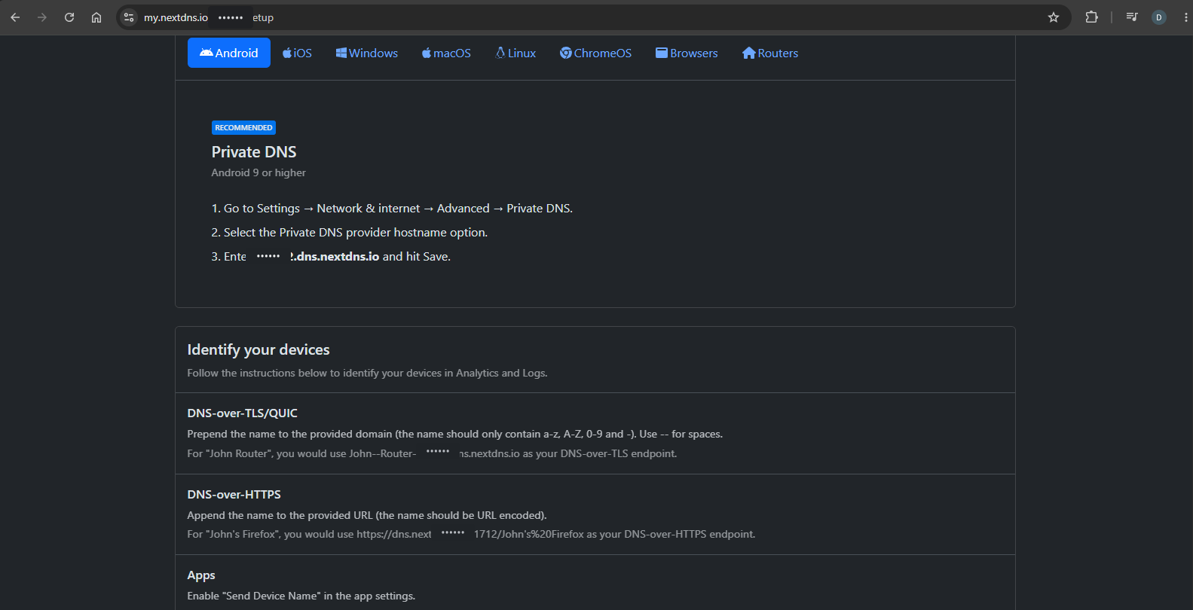The image size is (1193, 610).
Task: Switch to the Routers tab
Action: (770, 53)
